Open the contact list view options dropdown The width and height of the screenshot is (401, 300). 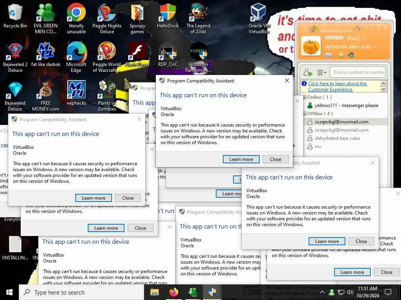click(x=322, y=72)
